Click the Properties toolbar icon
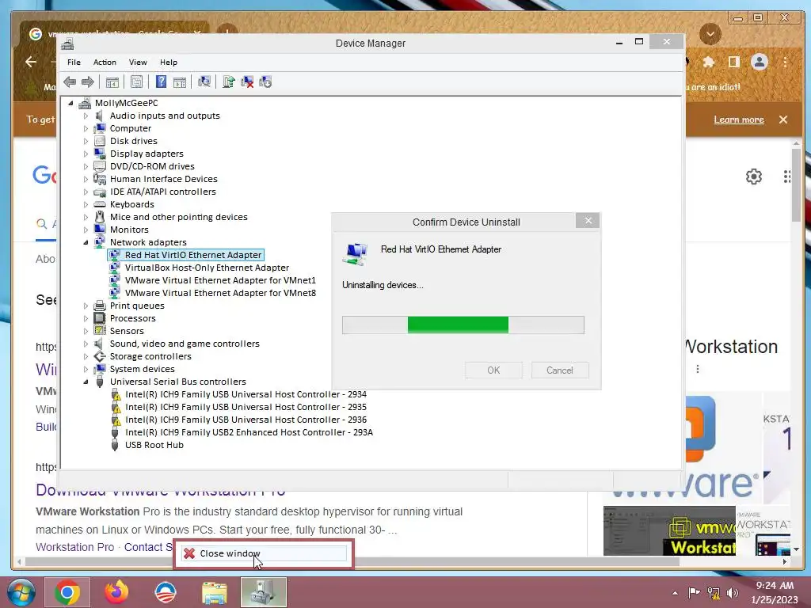 pyautogui.click(x=136, y=82)
